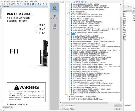Select 'FH40/45/50-1 CHASSIS, ENGINE & MAST' entry
The image size is (135, 111).
coord(88,80)
